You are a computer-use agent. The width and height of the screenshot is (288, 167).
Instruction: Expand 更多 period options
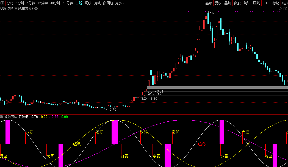[x=120, y=3]
